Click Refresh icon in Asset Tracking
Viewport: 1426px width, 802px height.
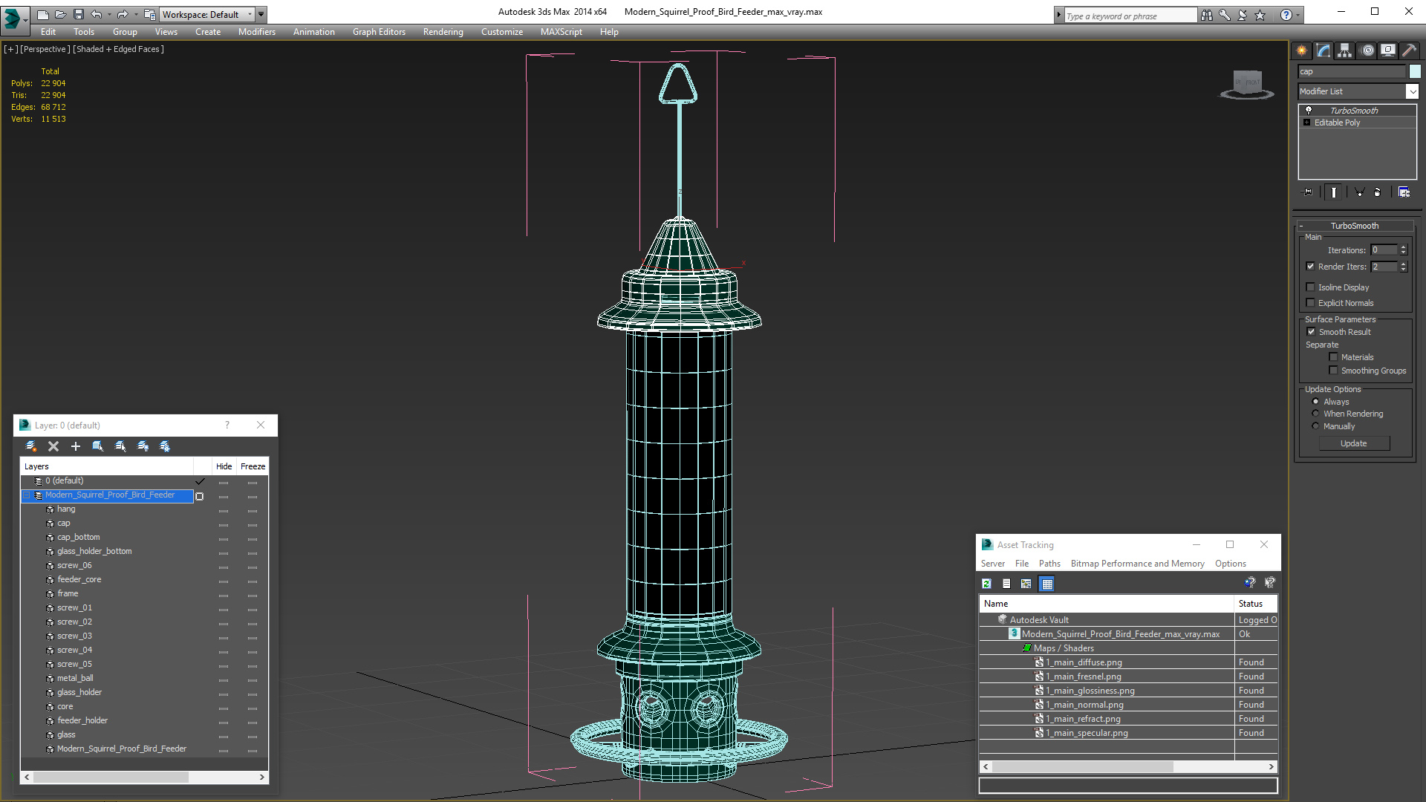tap(986, 584)
